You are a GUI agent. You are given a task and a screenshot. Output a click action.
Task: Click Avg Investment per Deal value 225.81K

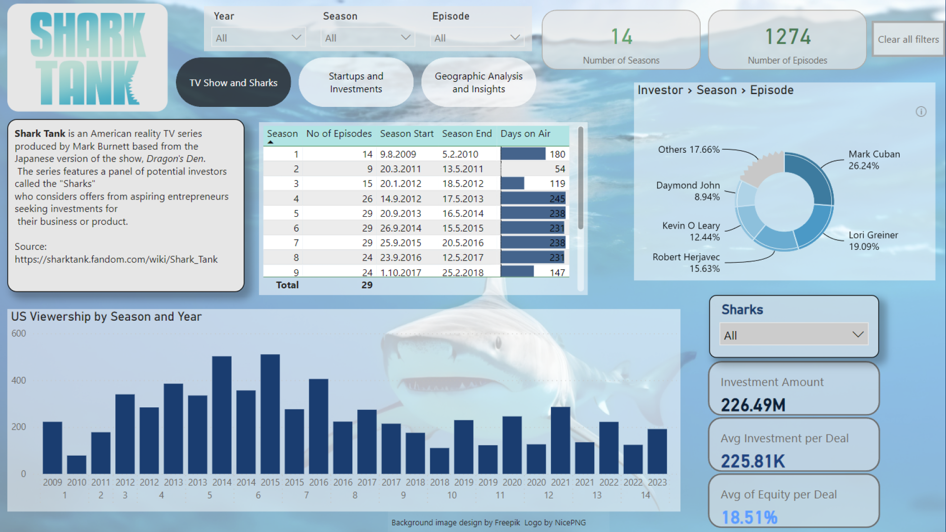click(x=753, y=461)
